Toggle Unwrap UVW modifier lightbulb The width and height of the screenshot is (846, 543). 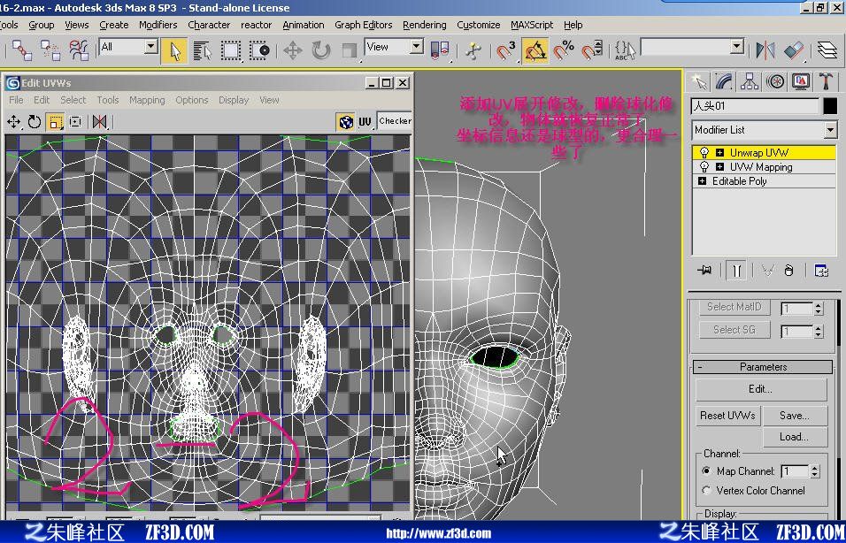[x=704, y=153]
